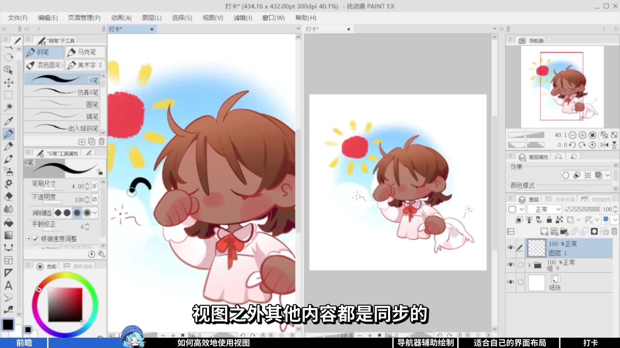Viewport: 620px width, 348px height.
Task: Click create layer mask icon
Action: coord(594,231)
